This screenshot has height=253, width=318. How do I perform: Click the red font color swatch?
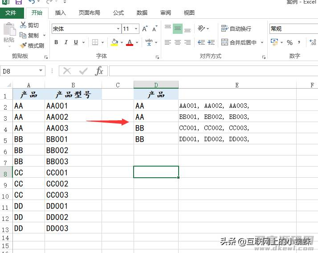[130, 45]
